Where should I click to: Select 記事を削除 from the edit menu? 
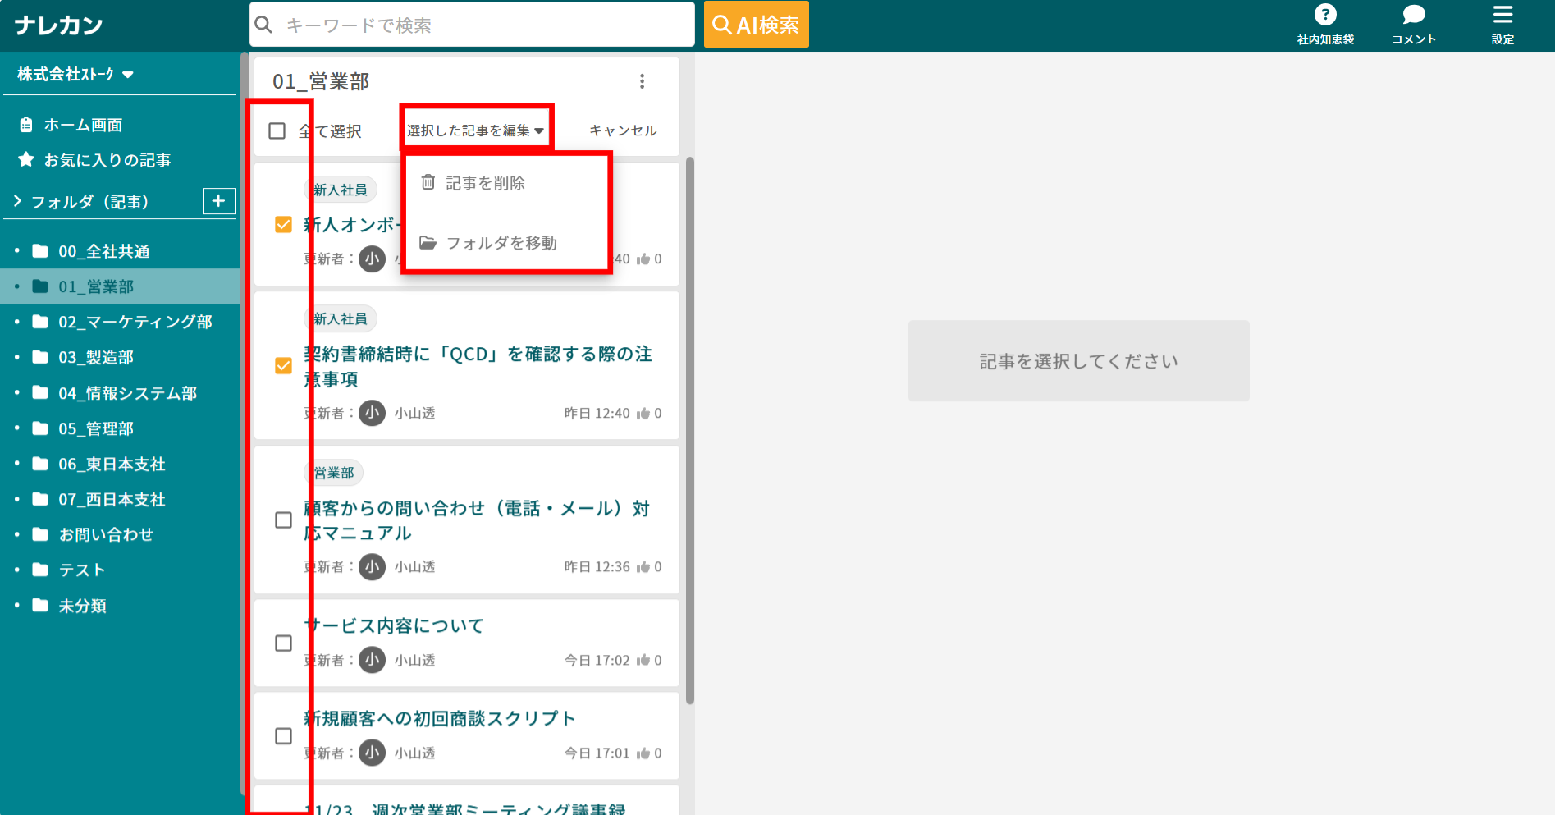[486, 182]
